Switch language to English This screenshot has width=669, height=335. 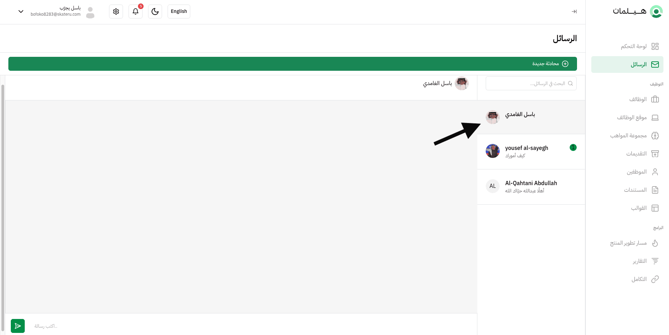(179, 12)
